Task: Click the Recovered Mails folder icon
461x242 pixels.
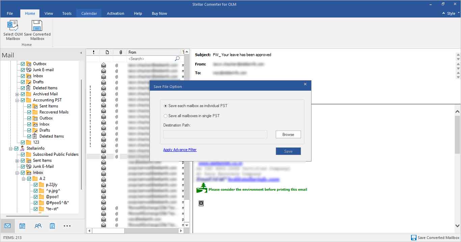Action: coord(35,112)
